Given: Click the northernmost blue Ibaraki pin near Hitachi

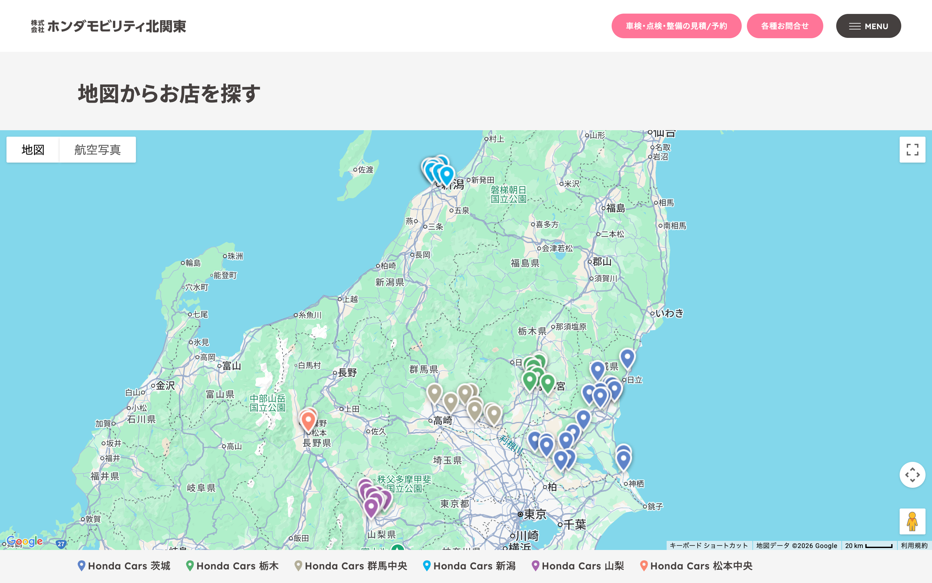Looking at the screenshot, I should coord(627,358).
